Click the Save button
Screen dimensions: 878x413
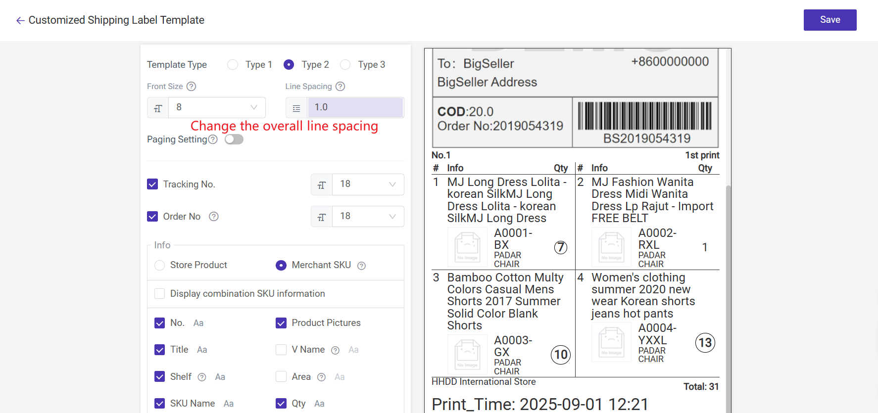(830, 20)
